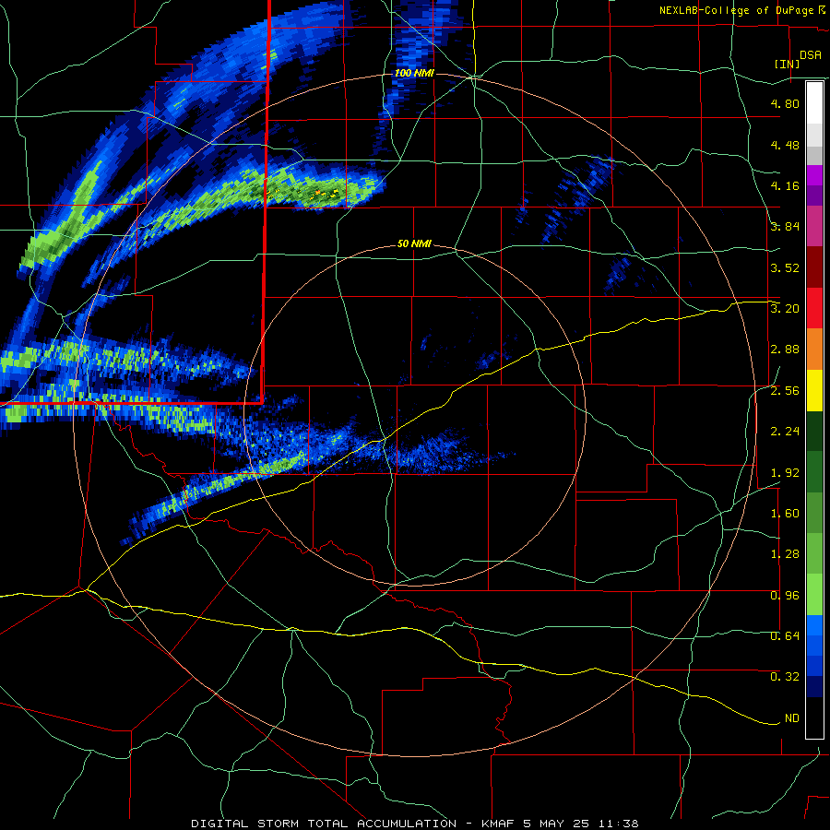Pick the dark red legend swatch
The image size is (830, 830).
pyautogui.click(x=814, y=267)
